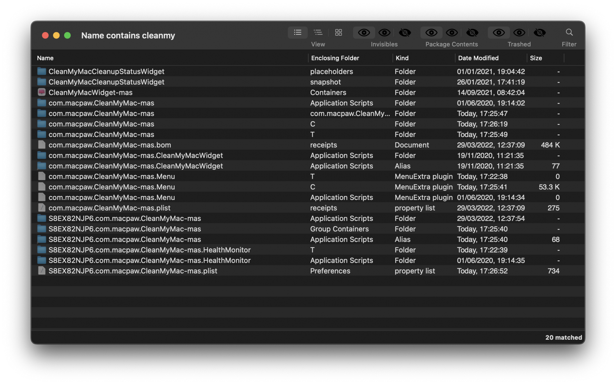Click the 'Document' kind cell
The width and height of the screenshot is (616, 385).
[x=412, y=145]
